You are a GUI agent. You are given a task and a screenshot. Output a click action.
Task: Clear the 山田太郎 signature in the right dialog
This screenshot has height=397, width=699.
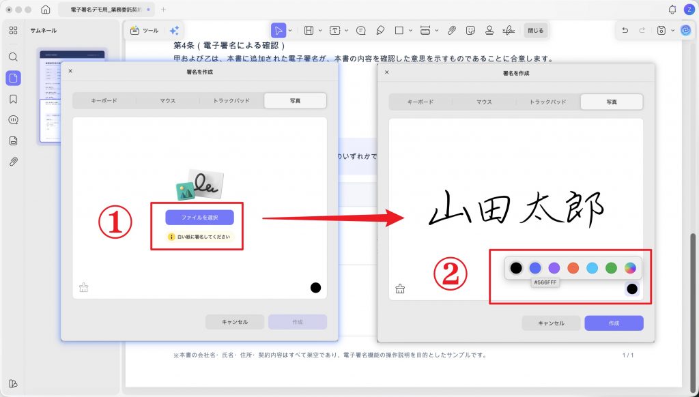400,289
